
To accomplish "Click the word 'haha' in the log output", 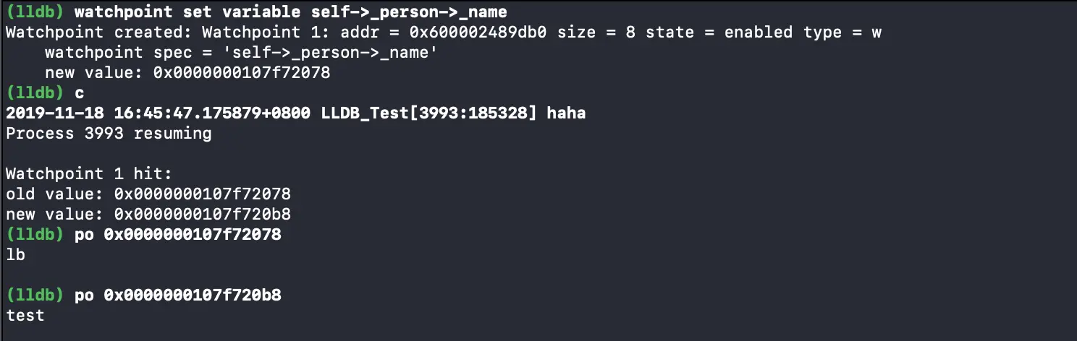I will (x=566, y=113).
